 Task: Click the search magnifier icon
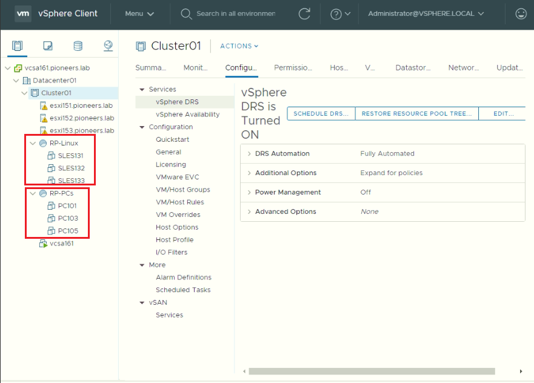tap(186, 14)
